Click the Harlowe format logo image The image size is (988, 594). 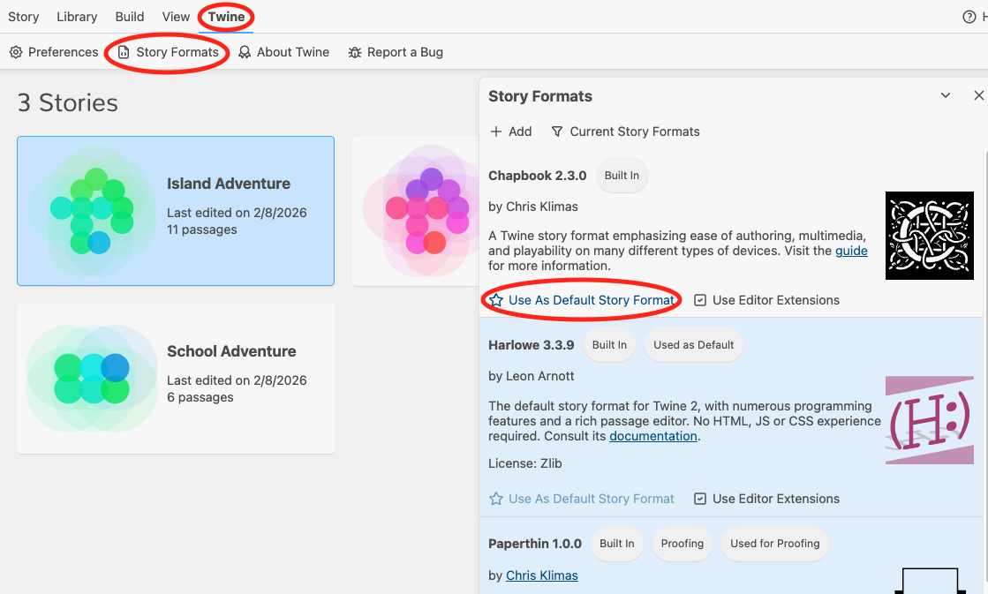point(930,420)
